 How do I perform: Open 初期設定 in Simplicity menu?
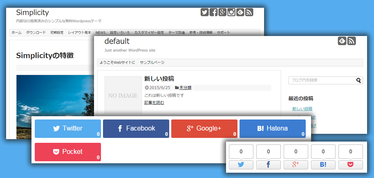pyautogui.click(x=57, y=33)
